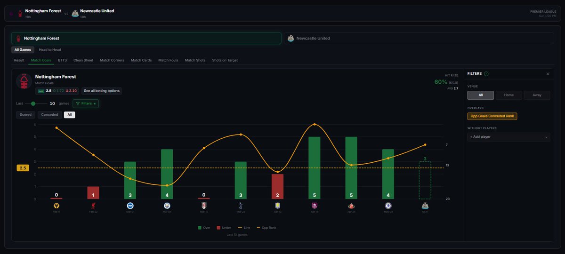
Task: Click the Newcastle United crest in top match header
Action: (x=75, y=14)
